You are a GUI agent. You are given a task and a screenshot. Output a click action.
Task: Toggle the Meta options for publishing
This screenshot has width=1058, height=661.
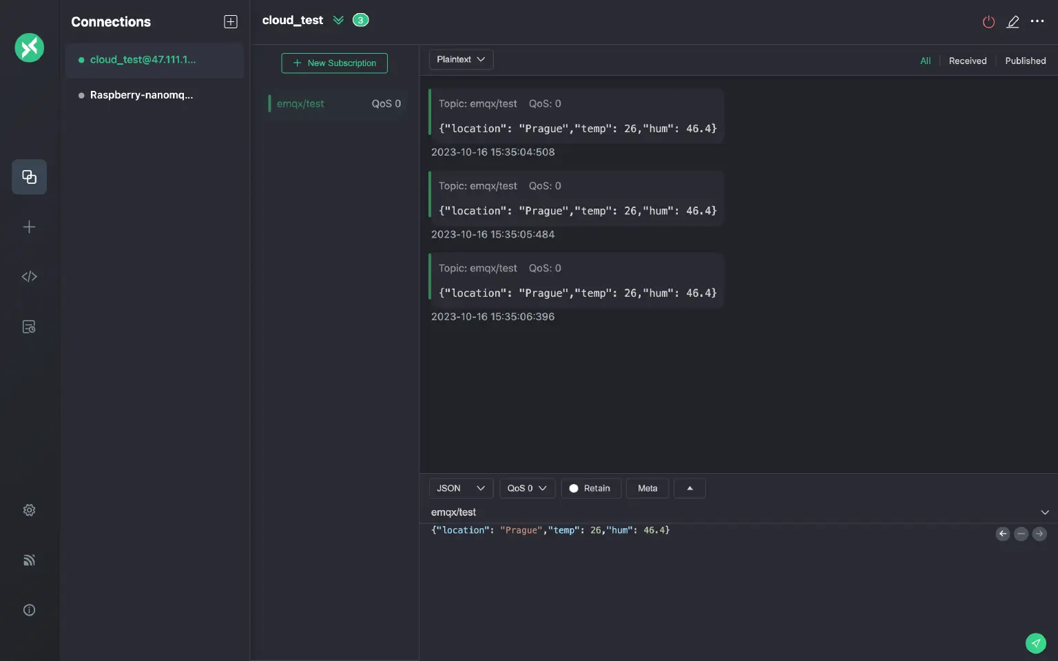pos(647,488)
